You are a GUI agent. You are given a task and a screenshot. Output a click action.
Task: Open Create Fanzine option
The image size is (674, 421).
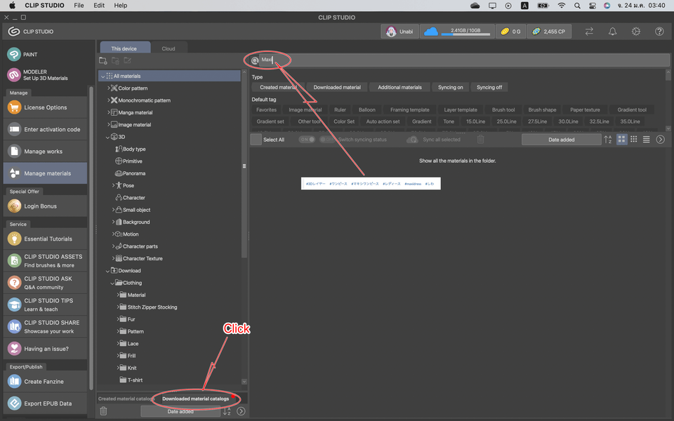(x=45, y=382)
